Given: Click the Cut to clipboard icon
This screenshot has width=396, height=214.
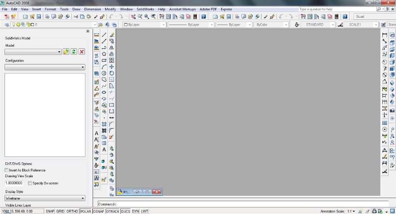Looking at the screenshot, I should point(76,17).
